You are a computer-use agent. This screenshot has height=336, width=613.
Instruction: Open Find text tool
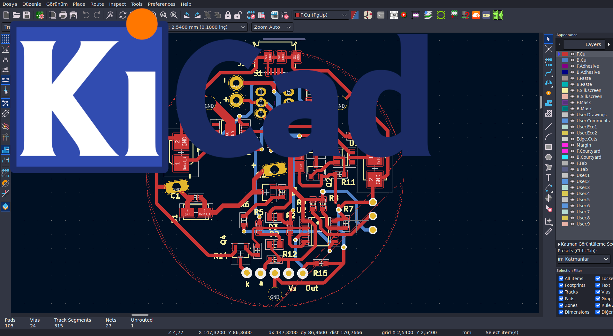click(110, 15)
